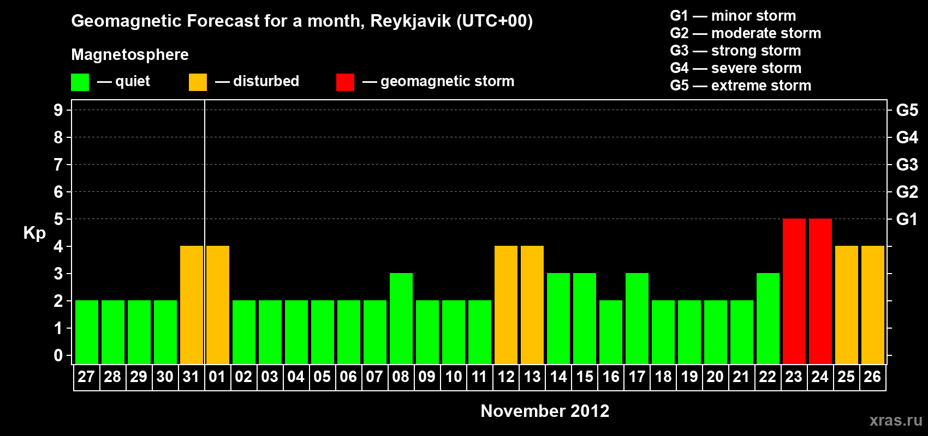This screenshot has width=928, height=436.
Task: Click date label 20 on the axis
Action: pos(715,377)
